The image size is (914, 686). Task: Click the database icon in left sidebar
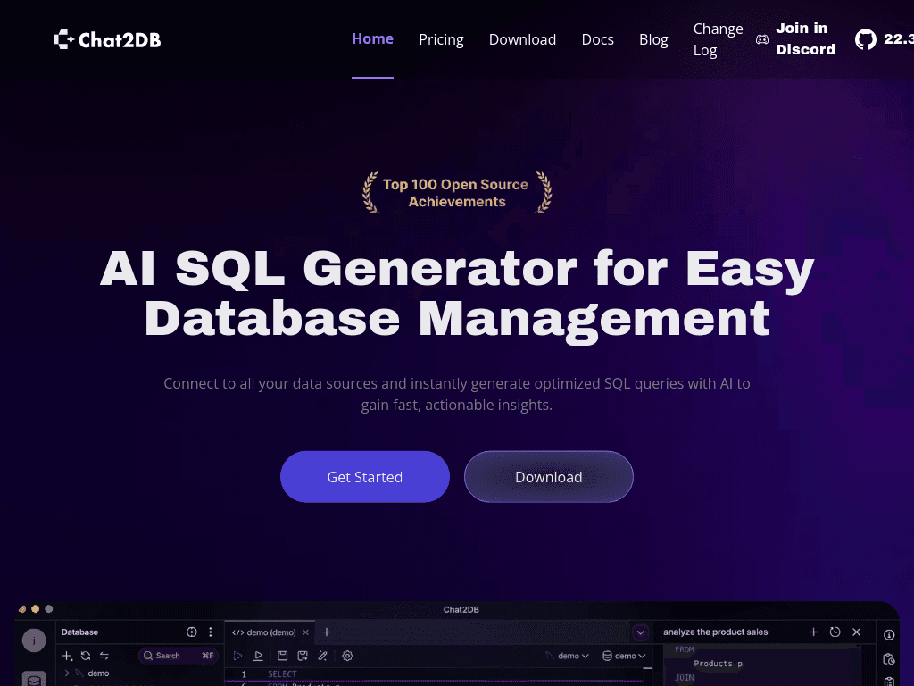click(x=34, y=679)
